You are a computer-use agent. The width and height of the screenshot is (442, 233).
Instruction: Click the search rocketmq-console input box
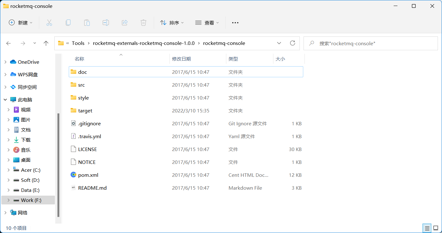(371, 43)
